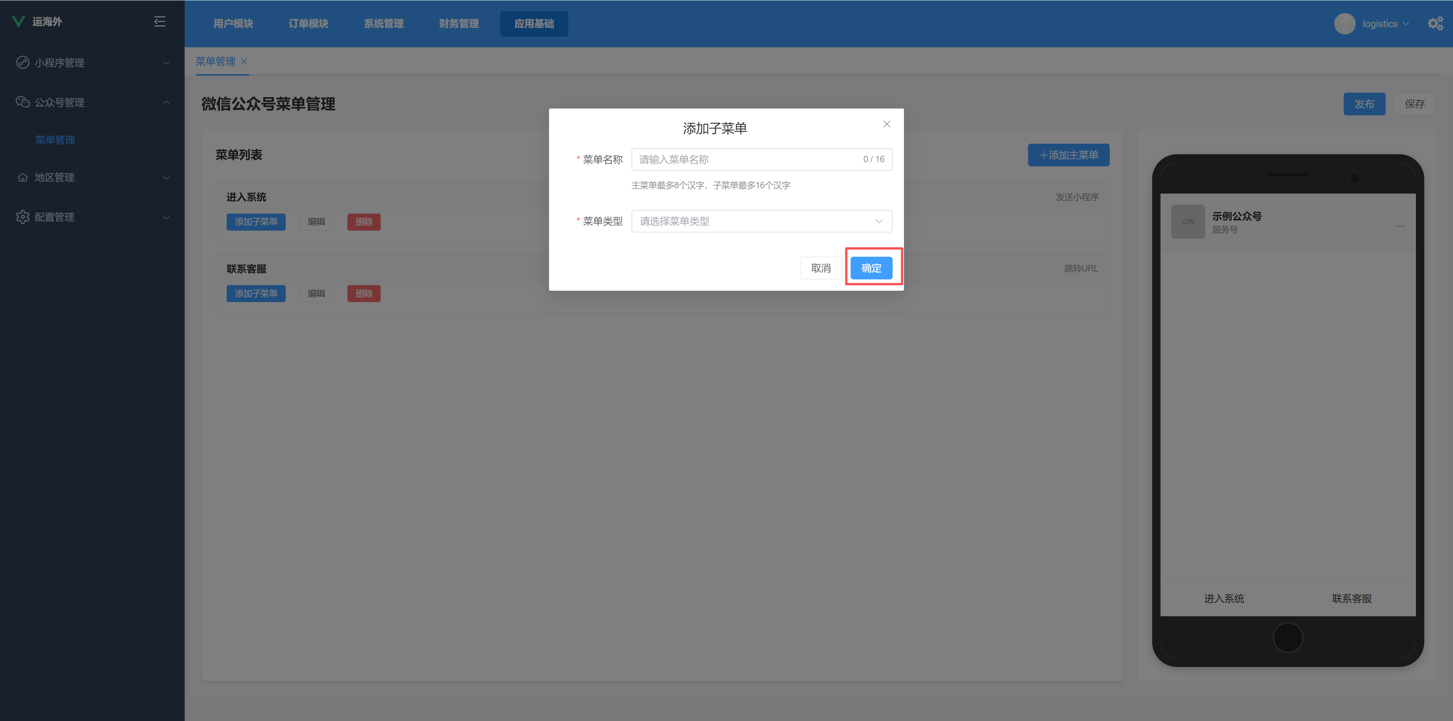Image resolution: width=1453 pixels, height=721 pixels.
Task: Collapse the 公众号管理 sidebar group chevron
Action: coord(166,102)
